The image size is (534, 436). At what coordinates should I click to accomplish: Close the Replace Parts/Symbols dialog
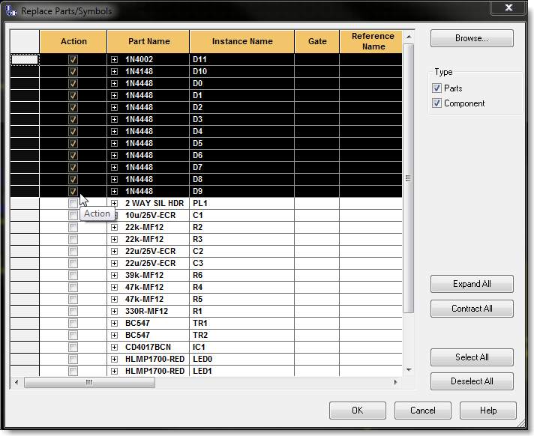(x=508, y=7)
